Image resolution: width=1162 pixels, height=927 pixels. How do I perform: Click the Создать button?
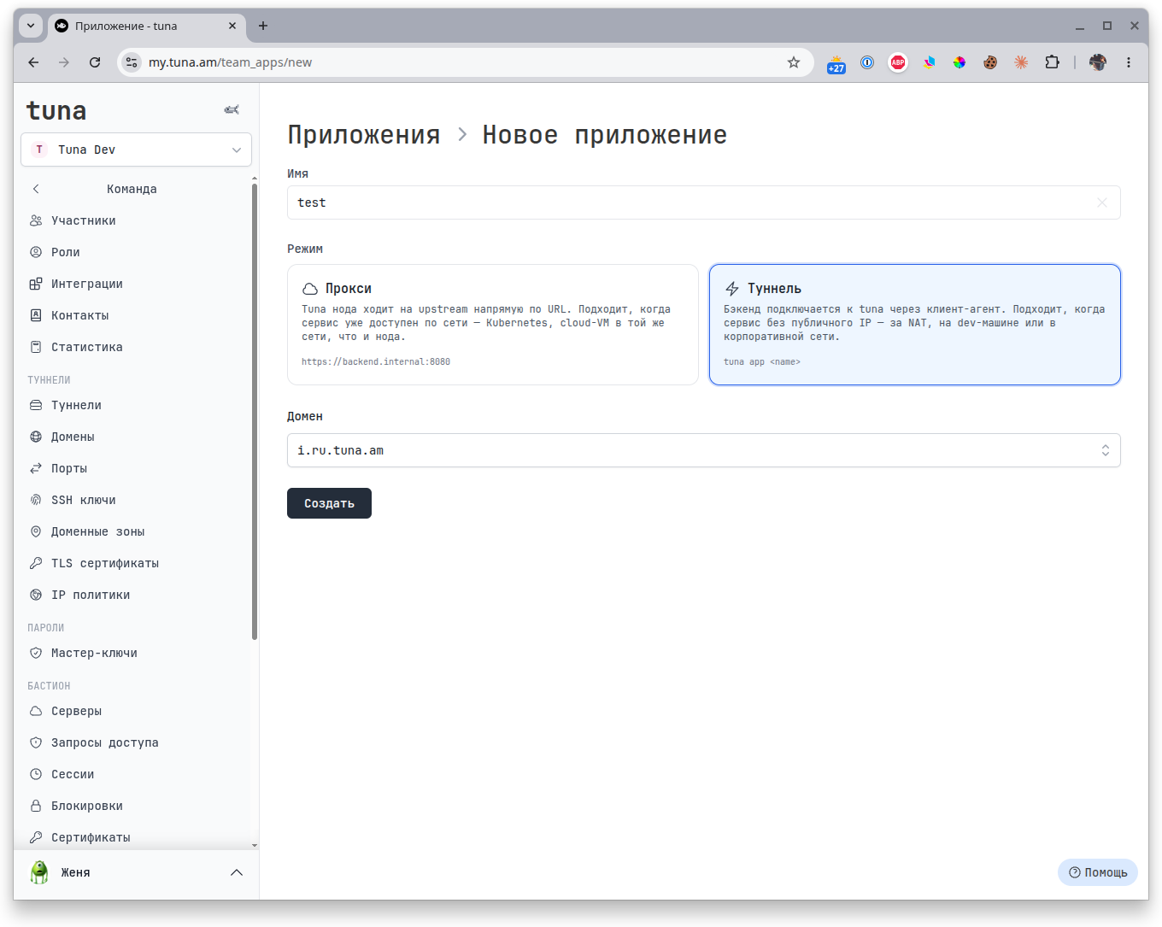tap(329, 503)
